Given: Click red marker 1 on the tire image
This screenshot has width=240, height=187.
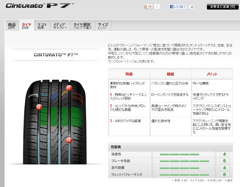Looking at the screenshot, I should pyautogui.click(x=69, y=88).
